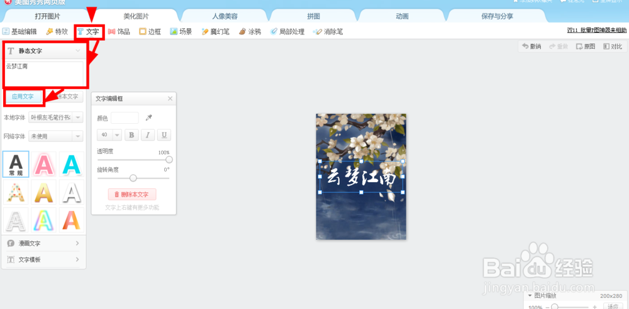Switch to the 保存与分享 tab

pos(497,16)
